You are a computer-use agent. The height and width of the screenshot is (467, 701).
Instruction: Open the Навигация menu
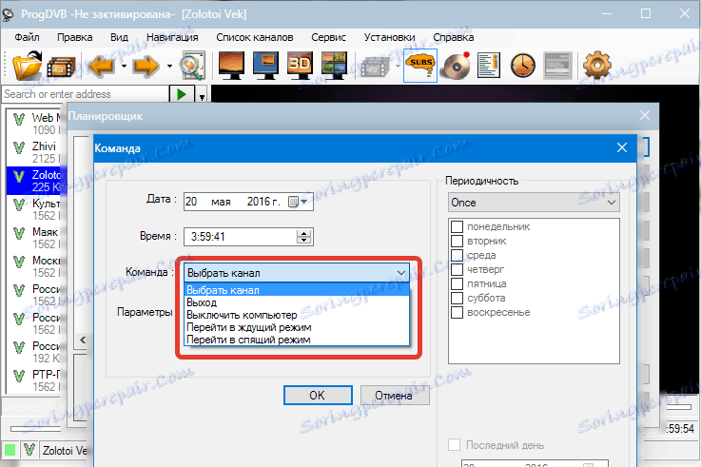172,37
